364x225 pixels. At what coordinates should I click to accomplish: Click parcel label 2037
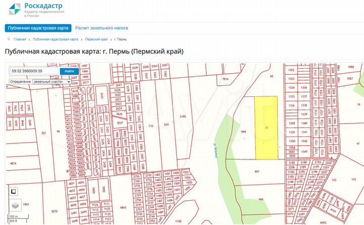tap(120, 123)
